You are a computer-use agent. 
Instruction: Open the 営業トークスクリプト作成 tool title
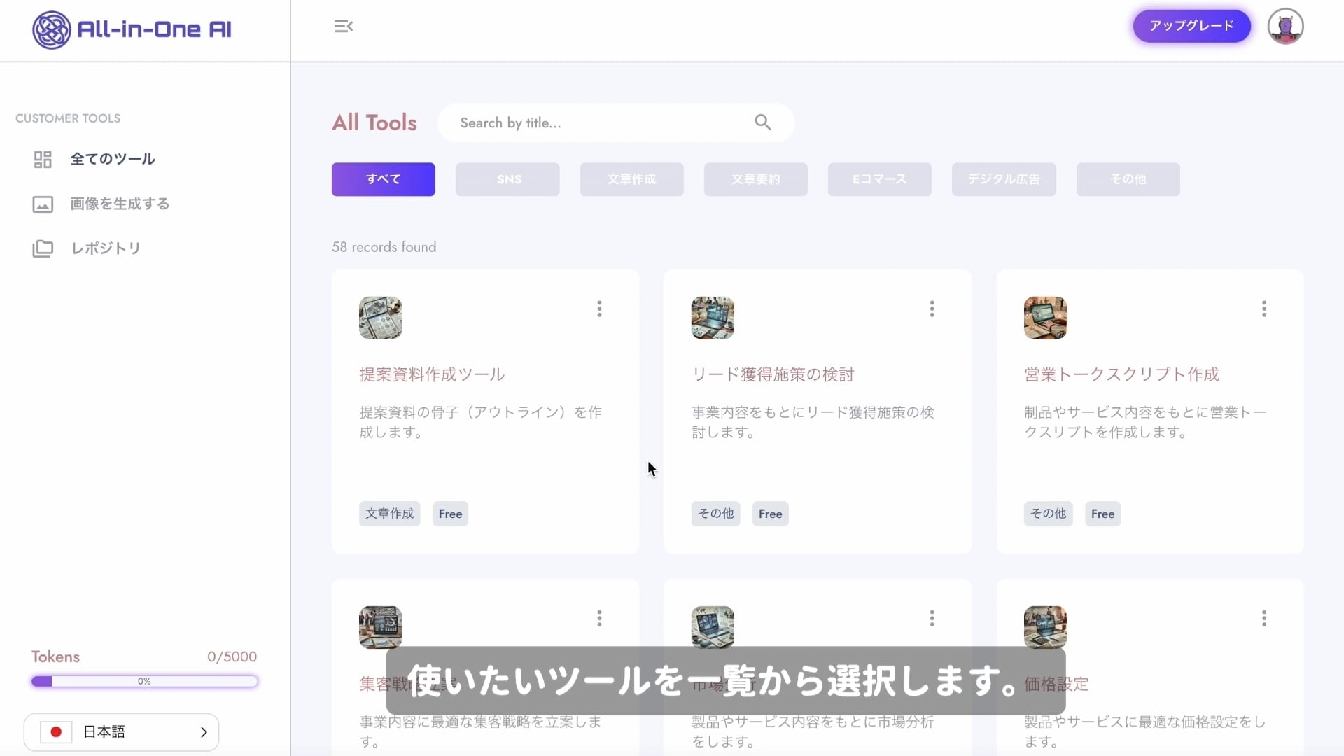[x=1121, y=374]
